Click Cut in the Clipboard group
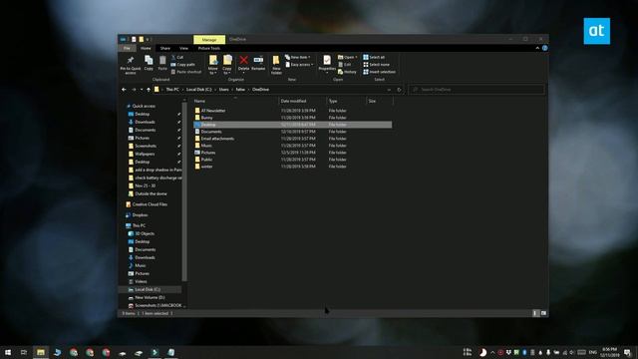 pos(177,58)
